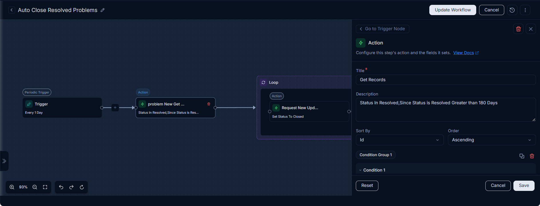Image resolution: width=540 pixels, height=206 pixels.
Task: Click the Trigger node output connector
Action: tap(102, 108)
